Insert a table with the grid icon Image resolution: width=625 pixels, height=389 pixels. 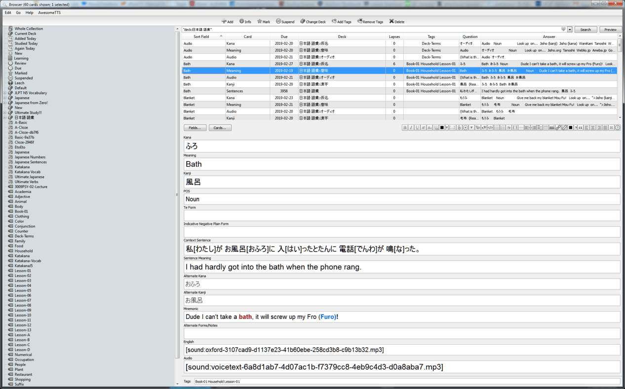click(546, 128)
